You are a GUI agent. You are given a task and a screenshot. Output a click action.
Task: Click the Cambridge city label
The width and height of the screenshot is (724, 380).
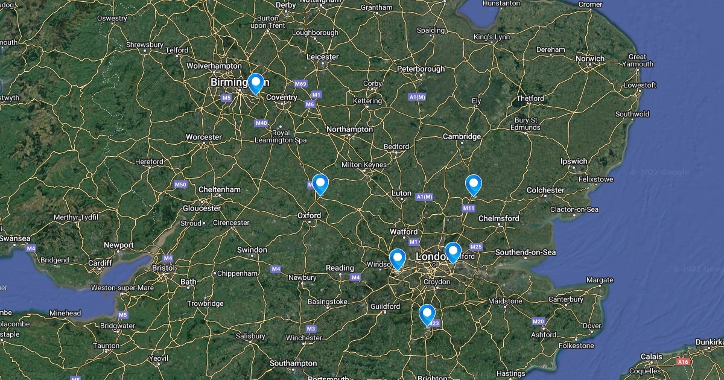[462, 136]
